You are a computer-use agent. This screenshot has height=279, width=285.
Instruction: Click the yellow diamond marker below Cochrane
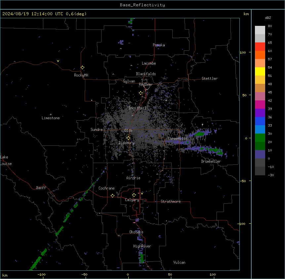pos(112,195)
